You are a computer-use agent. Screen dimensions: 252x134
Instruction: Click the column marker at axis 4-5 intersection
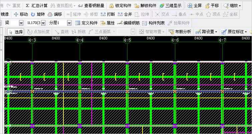point(127,91)
